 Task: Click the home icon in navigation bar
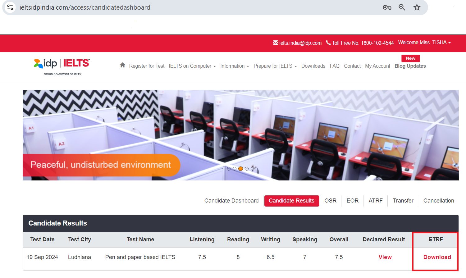122,66
